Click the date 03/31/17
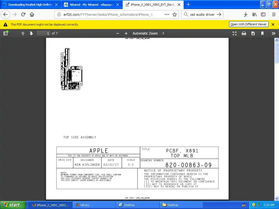This screenshot has height=209, width=279. point(111,165)
